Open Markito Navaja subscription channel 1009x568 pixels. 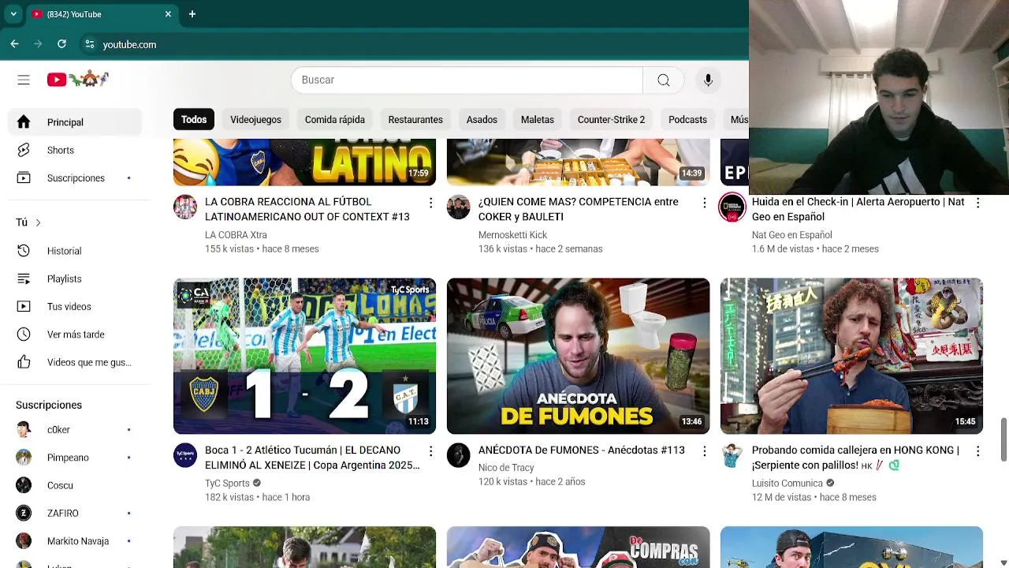tap(75, 541)
